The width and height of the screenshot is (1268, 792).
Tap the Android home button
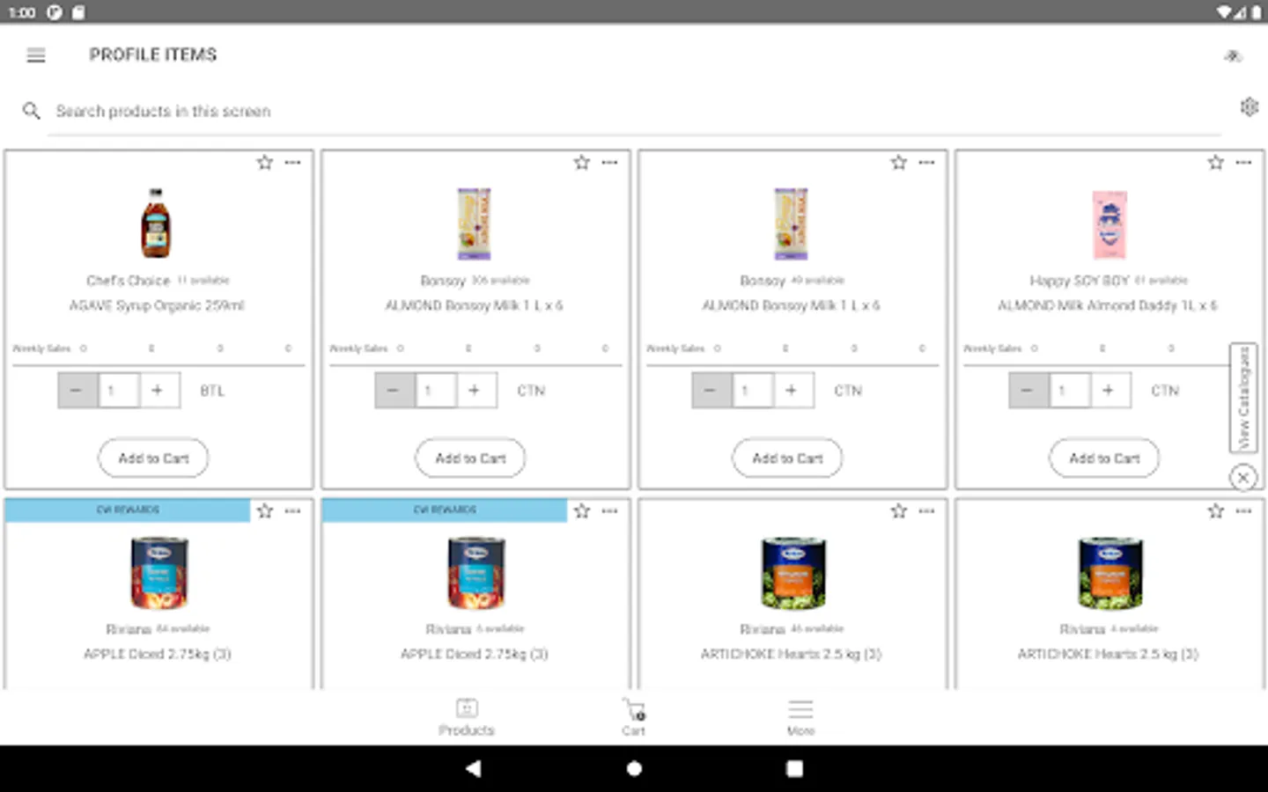634,768
